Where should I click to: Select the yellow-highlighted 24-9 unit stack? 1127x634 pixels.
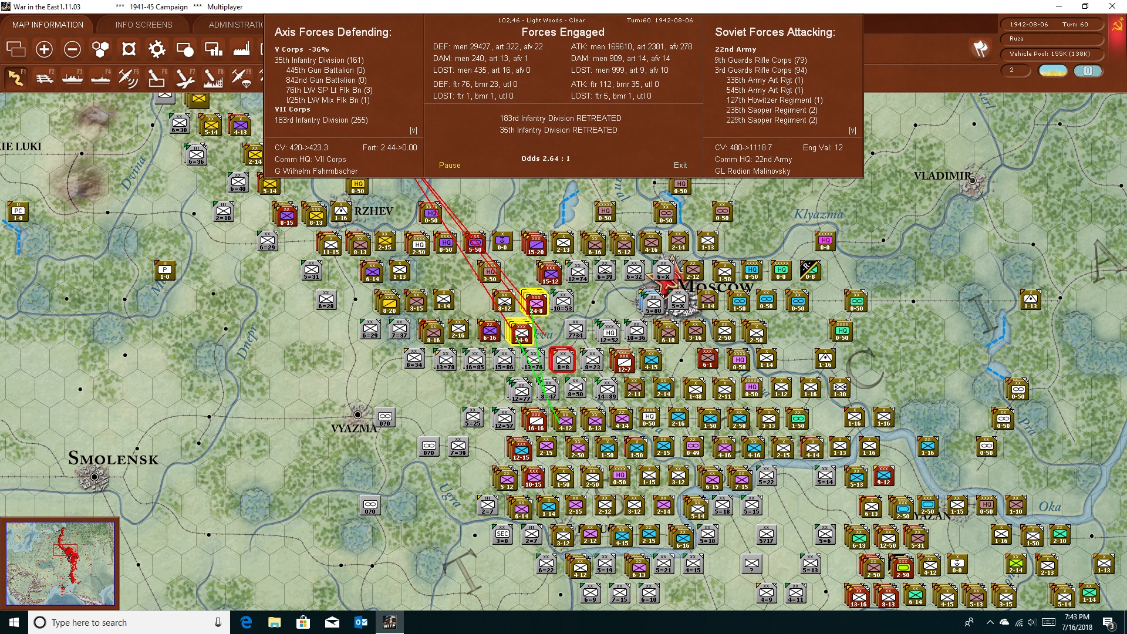[x=520, y=332]
